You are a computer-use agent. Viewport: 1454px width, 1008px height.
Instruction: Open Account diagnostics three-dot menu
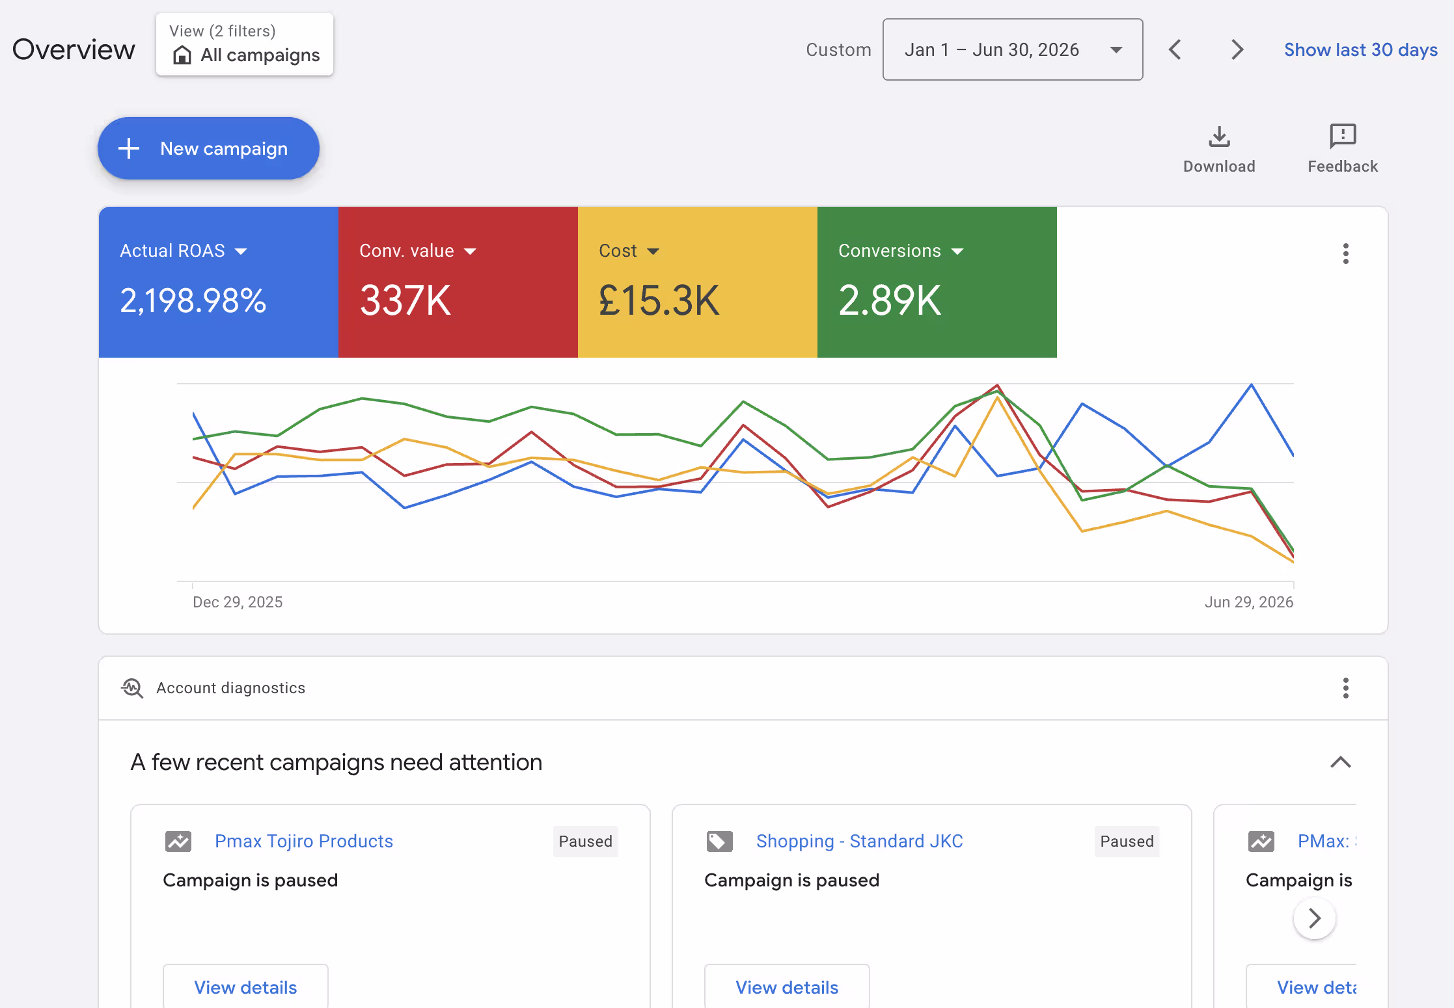[x=1345, y=687]
